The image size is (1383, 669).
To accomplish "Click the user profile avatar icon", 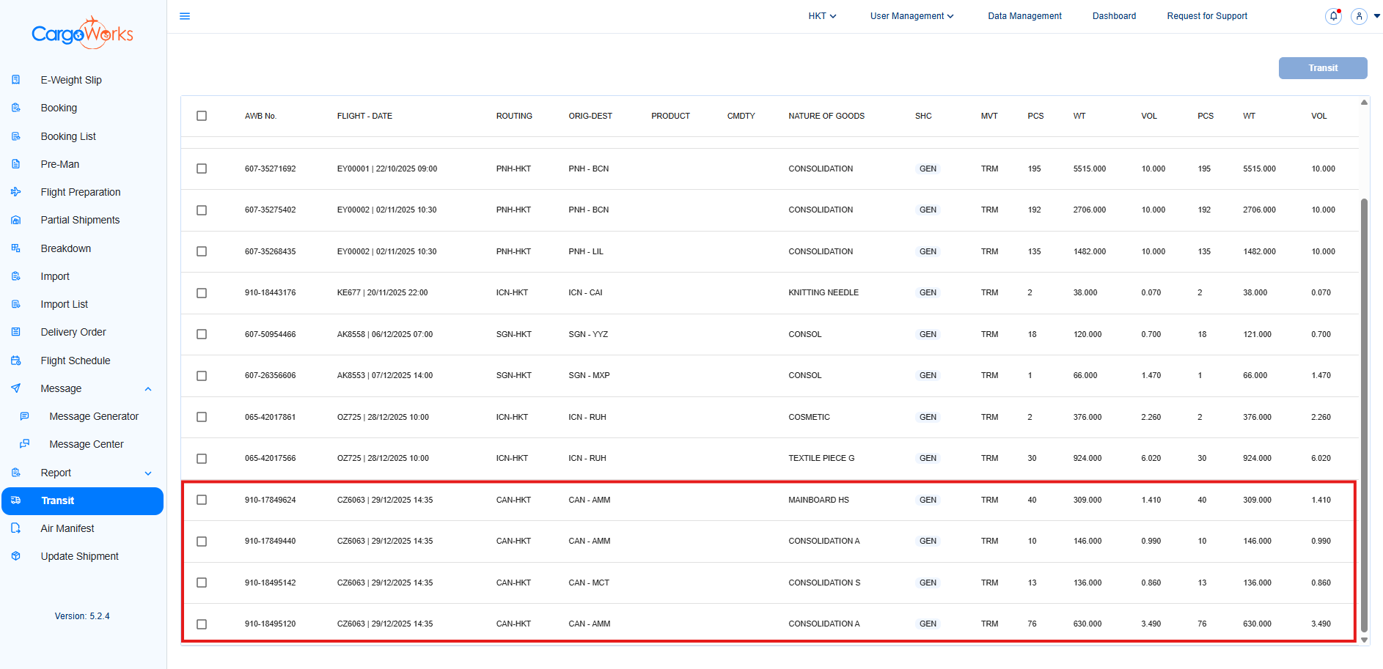I will (1359, 16).
